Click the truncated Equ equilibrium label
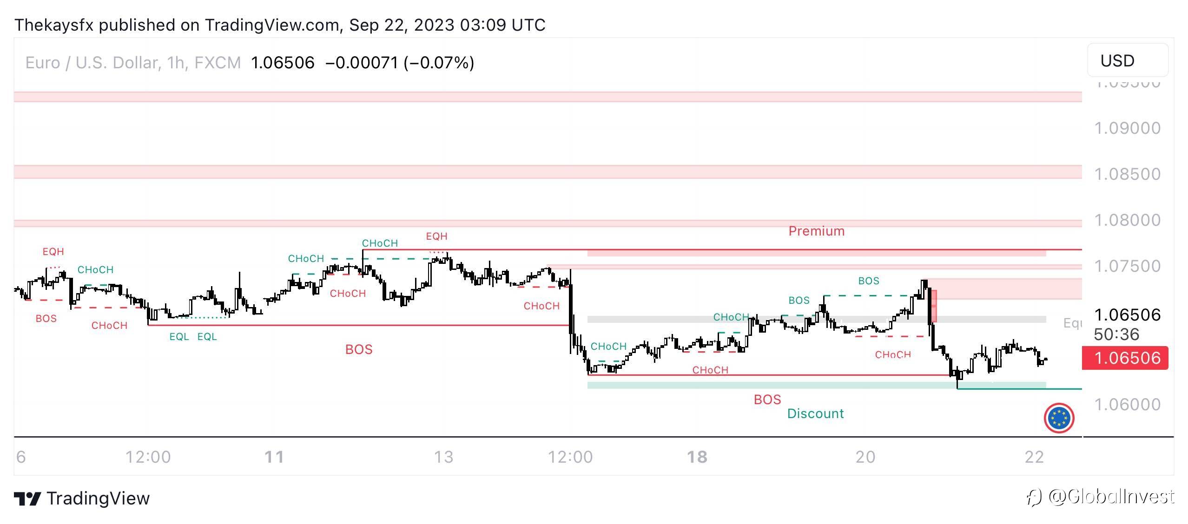The image size is (1188, 524). click(x=1072, y=323)
